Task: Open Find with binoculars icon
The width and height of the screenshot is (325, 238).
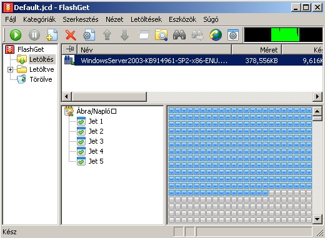Action: (179, 35)
